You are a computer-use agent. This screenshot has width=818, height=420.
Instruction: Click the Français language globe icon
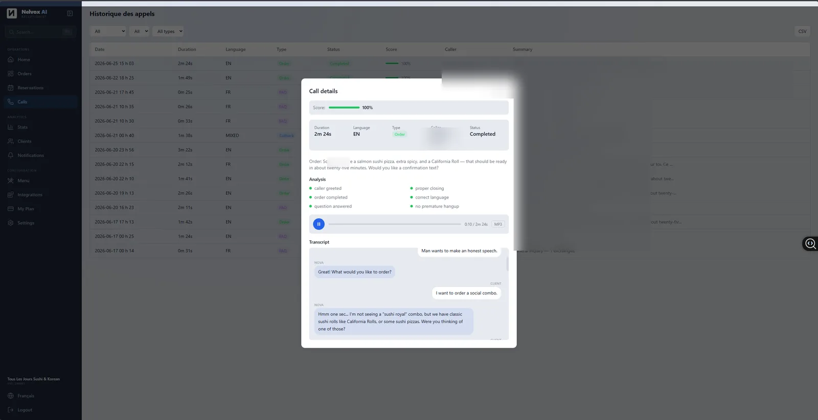pos(11,396)
